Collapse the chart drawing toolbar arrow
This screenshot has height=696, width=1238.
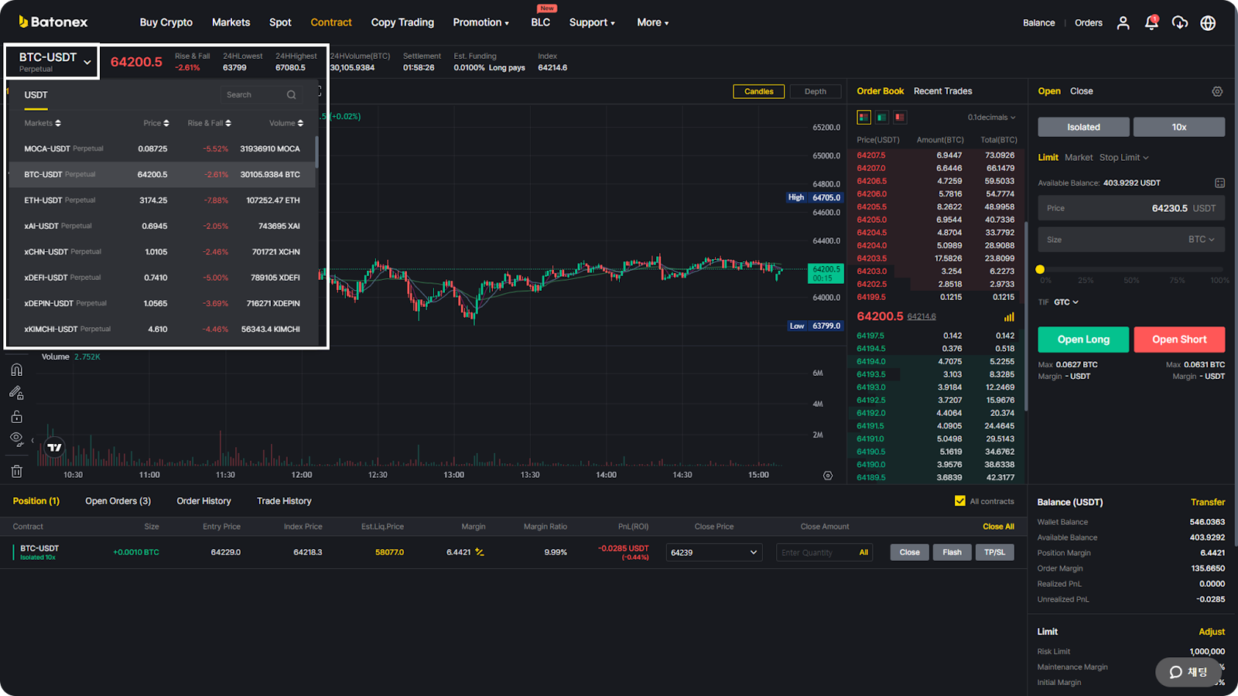point(32,440)
